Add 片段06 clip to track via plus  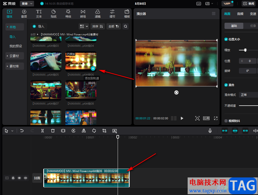click(x=93, y=68)
